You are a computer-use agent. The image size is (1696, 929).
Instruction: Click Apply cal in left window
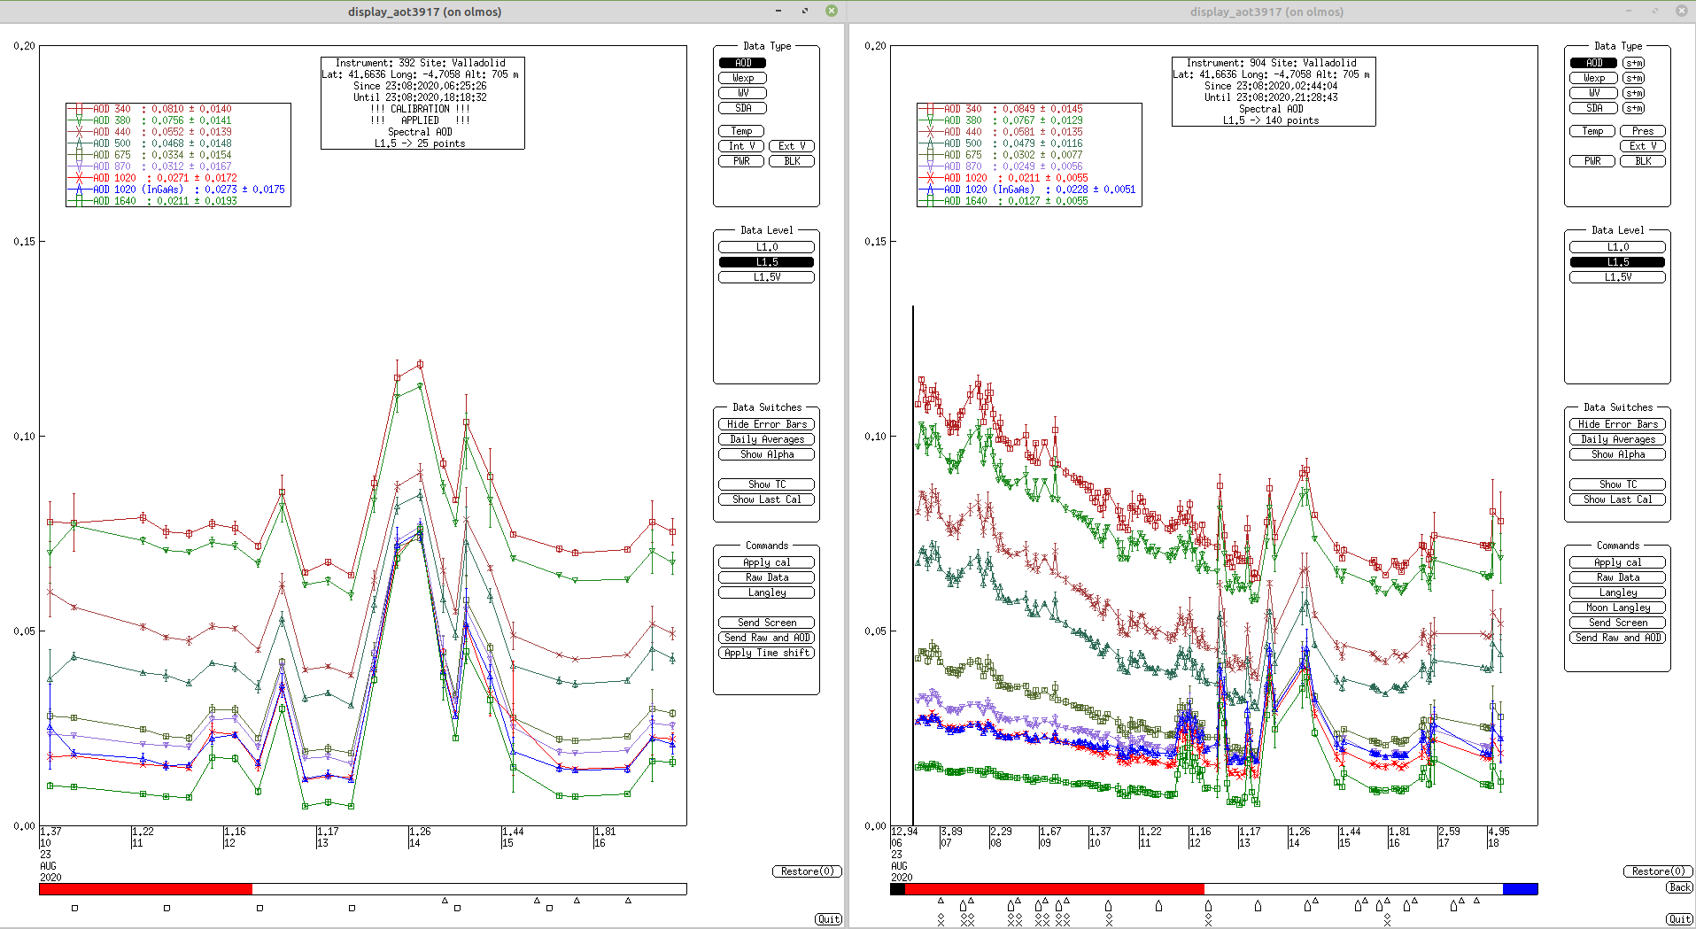(x=766, y=562)
